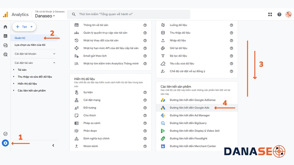This screenshot has width=294, height=165.
Task: Collapse the admin sidebar with chevron
Action: tap(53, 145)
